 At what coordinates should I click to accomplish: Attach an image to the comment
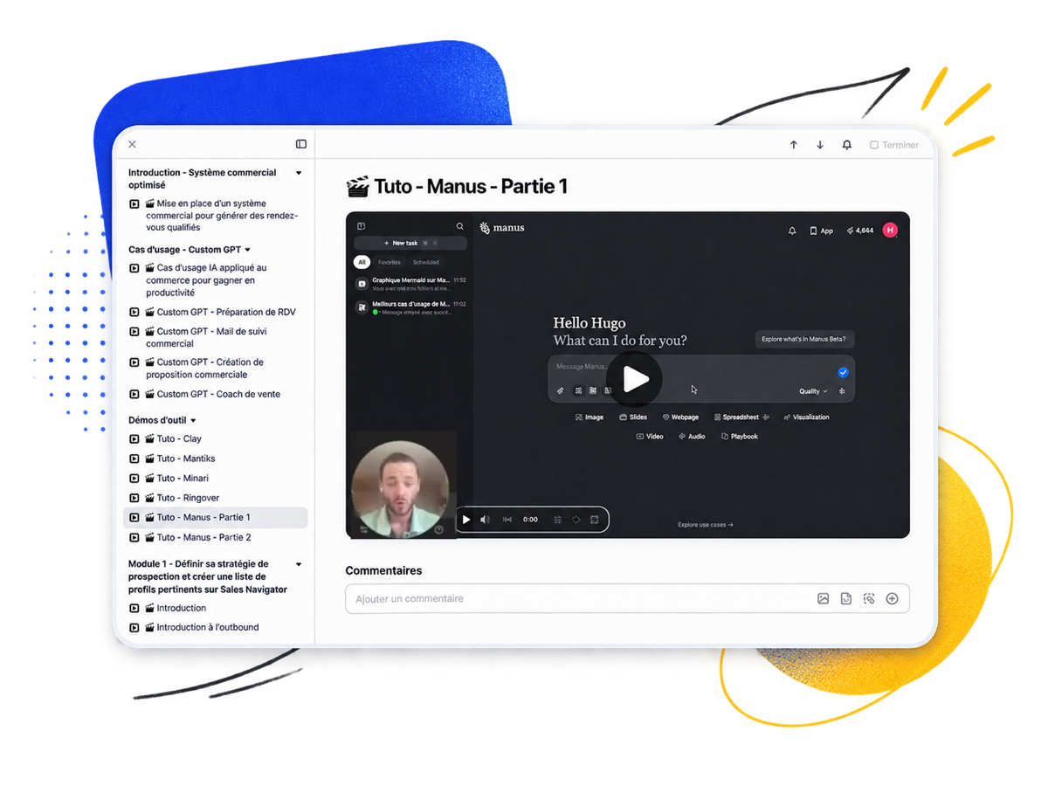coord(823,599)
